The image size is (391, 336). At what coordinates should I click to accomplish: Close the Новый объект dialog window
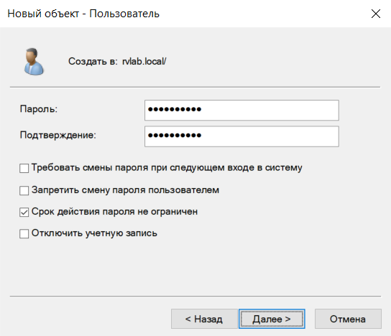click(376, 14)
